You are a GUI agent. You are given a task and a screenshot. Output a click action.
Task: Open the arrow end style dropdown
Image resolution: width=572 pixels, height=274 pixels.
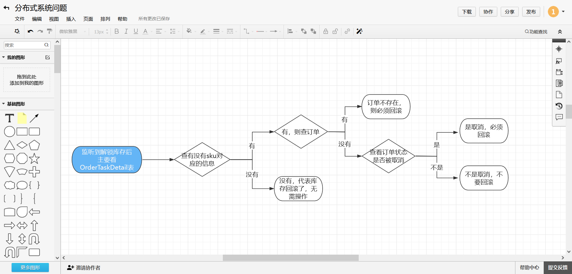275,31
